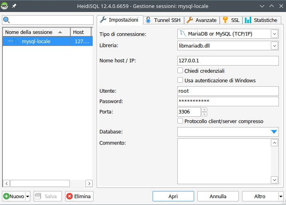Click the 127.... host cell of mysql-locale

pyautogui.click(x=82, y=41)
